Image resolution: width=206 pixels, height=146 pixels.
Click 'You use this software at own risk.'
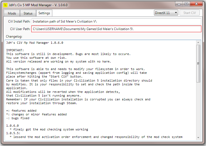click(x=36, y=58)
